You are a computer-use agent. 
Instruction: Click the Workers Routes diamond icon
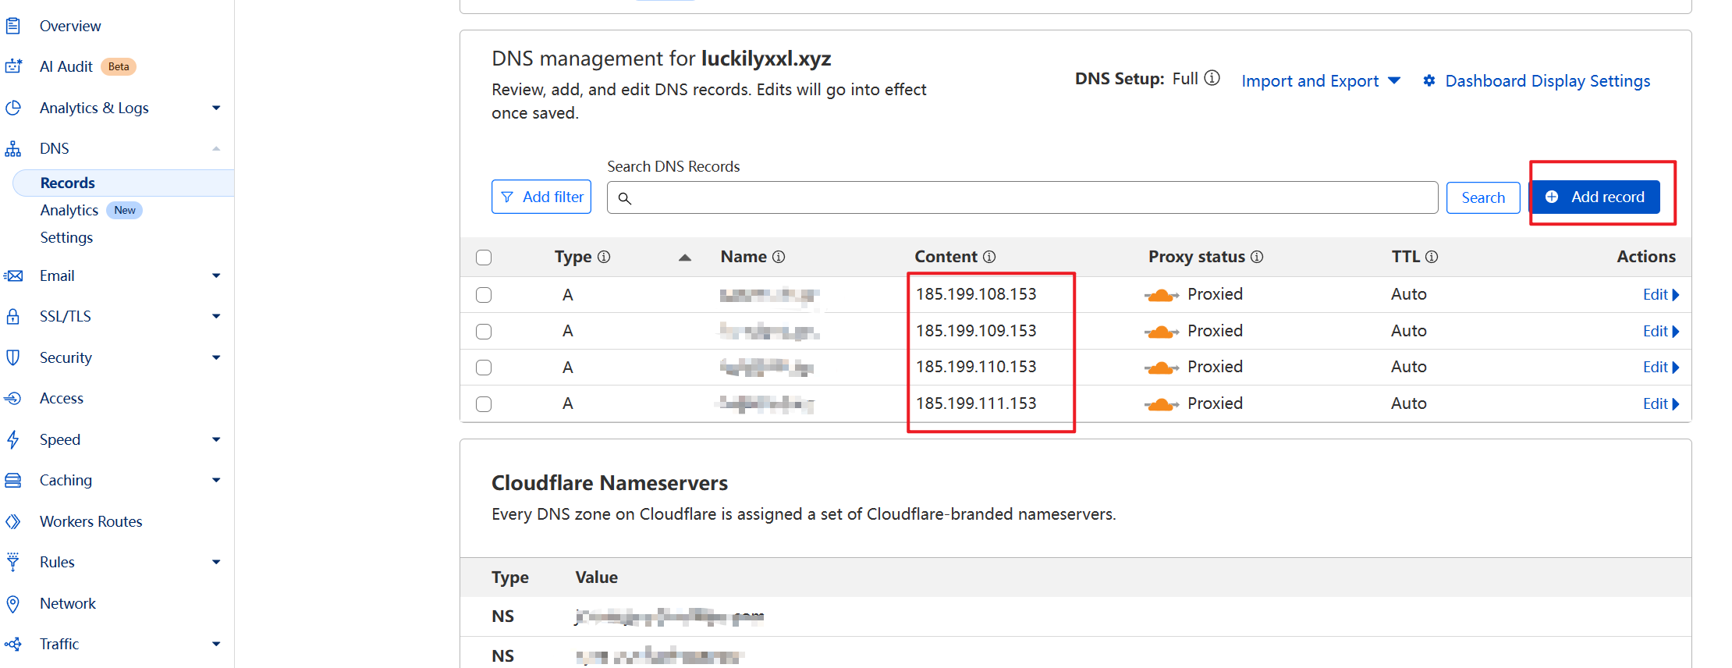click(x=12, y=521)
